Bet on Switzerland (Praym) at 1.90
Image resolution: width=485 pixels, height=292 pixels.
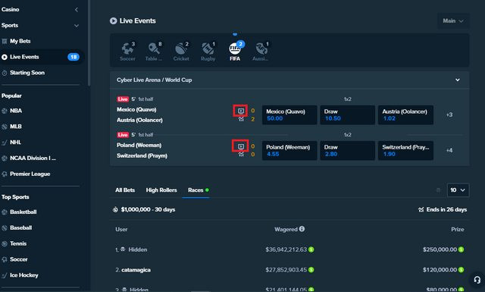[405, 150]
